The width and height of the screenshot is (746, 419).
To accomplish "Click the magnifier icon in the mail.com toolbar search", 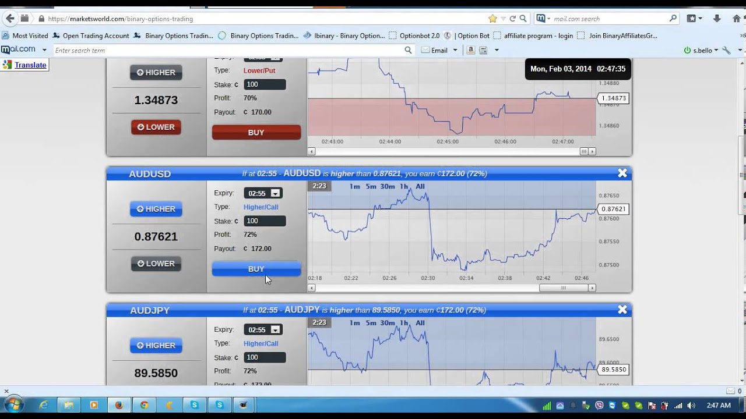I will pos(408,50).
